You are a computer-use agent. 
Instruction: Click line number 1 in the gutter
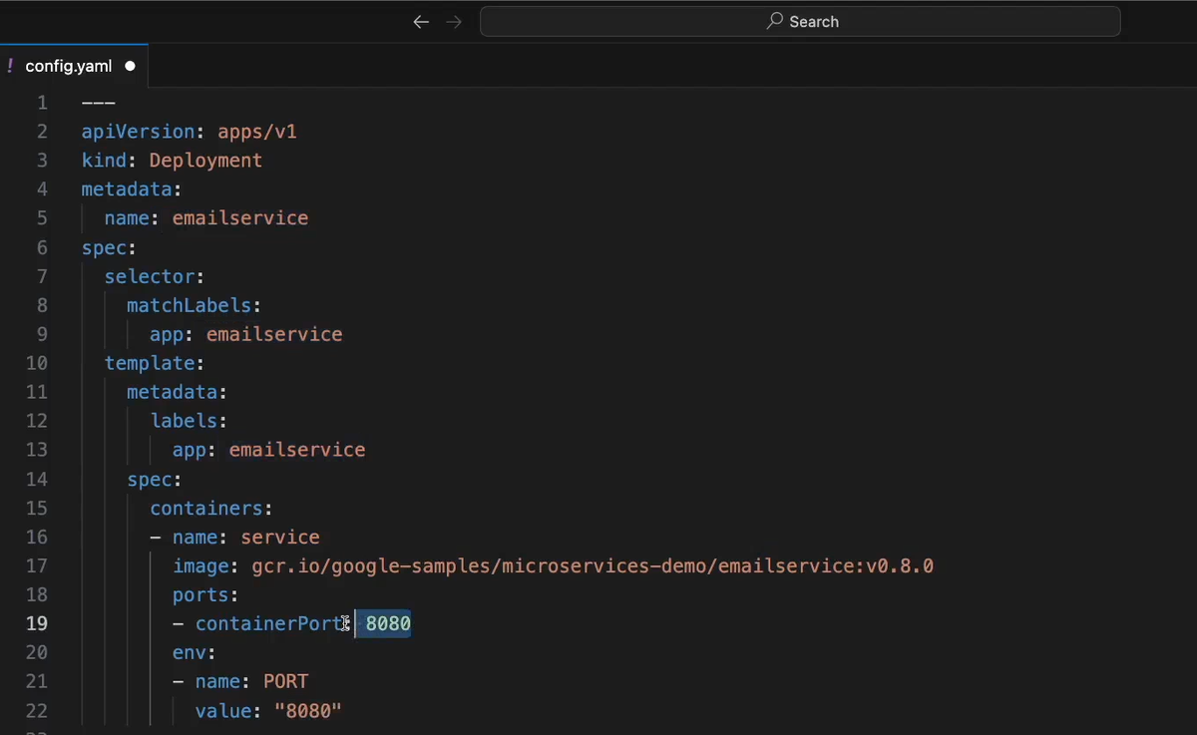(x=42, y=103)
